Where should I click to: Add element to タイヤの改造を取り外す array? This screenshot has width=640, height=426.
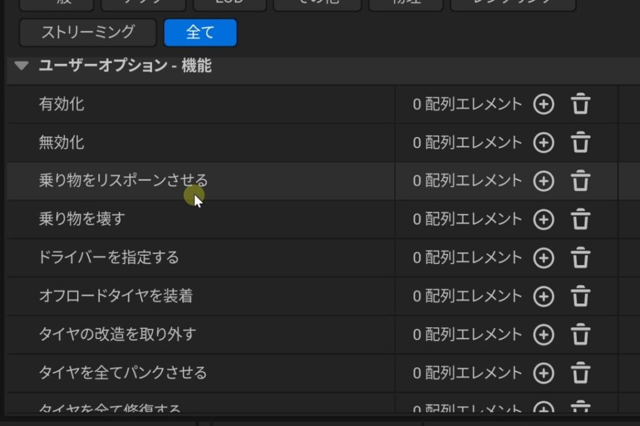tap(543, 335)
